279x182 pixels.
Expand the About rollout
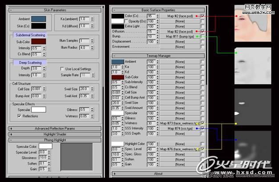pyautogui.click(x=158, y=174)
